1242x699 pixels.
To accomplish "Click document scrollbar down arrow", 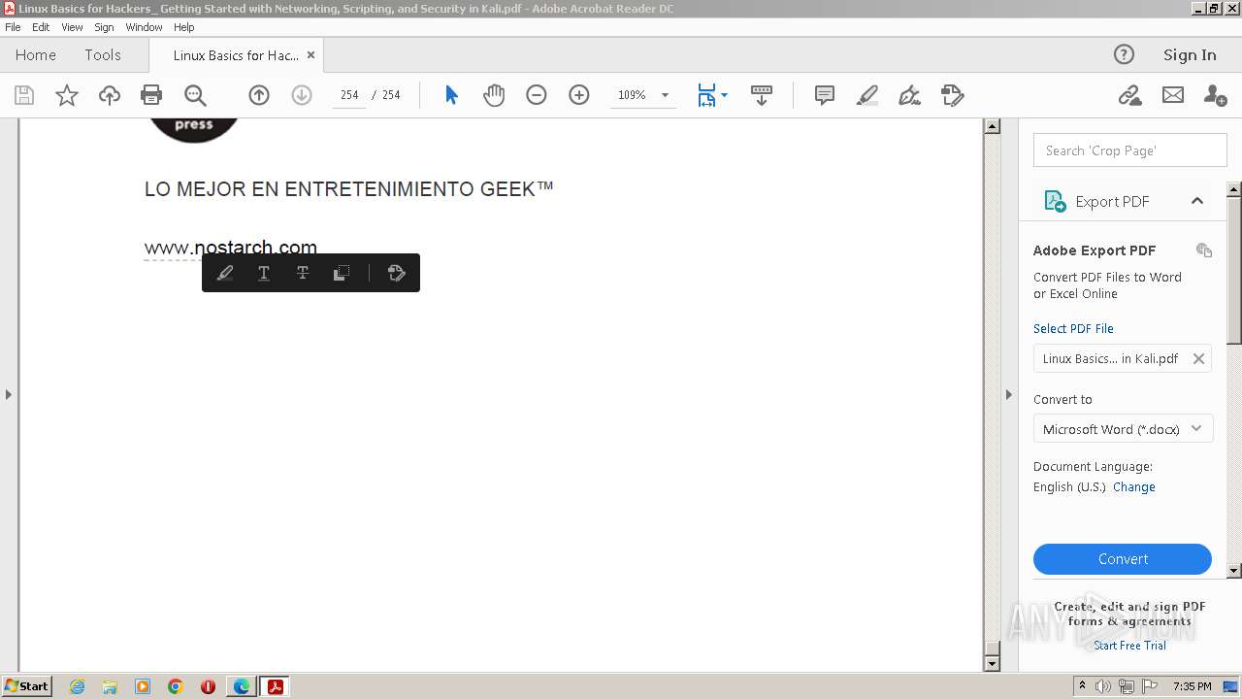I will (992, 664).
